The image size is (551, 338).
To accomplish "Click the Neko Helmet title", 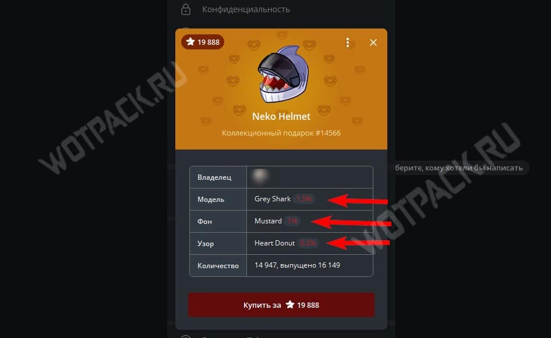I will pos(281,116).
